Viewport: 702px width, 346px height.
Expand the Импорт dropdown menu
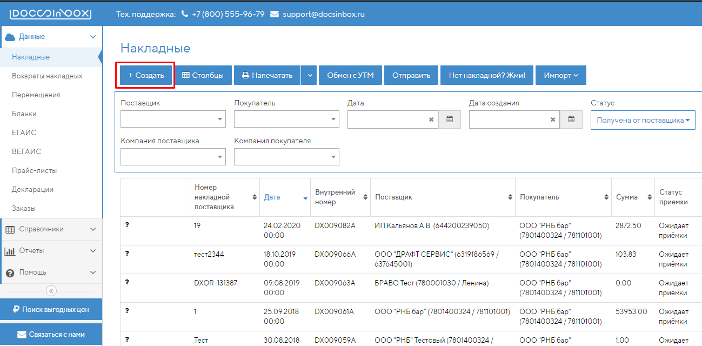pyautogui.click(x=560, y=76)
